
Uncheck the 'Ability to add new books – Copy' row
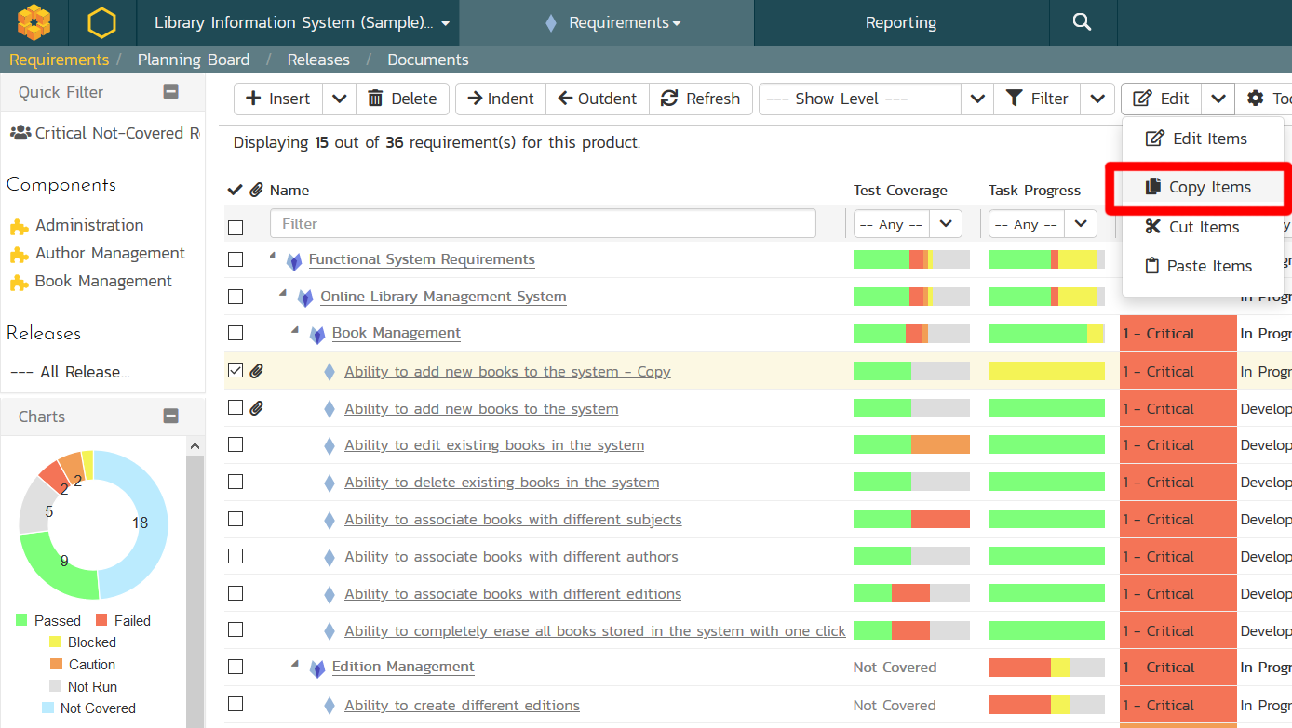coord(236,371)
